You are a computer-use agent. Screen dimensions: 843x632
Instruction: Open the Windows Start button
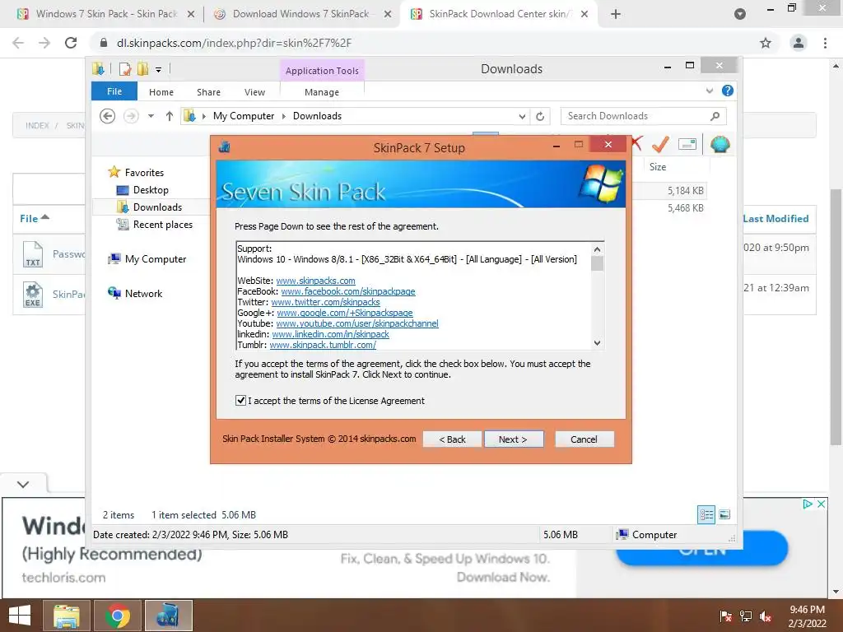click(x=20, y=616)
